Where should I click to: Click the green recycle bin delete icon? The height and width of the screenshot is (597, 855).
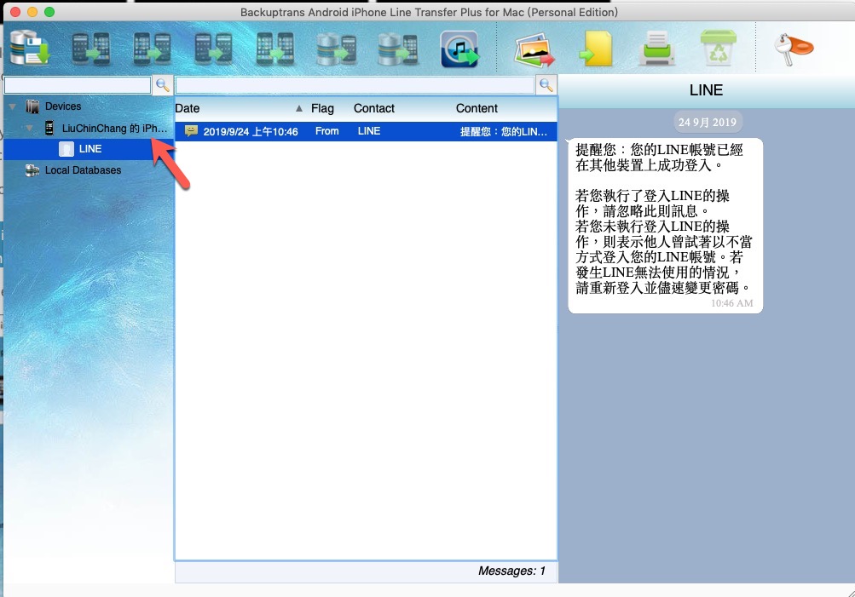coord(718,48)
